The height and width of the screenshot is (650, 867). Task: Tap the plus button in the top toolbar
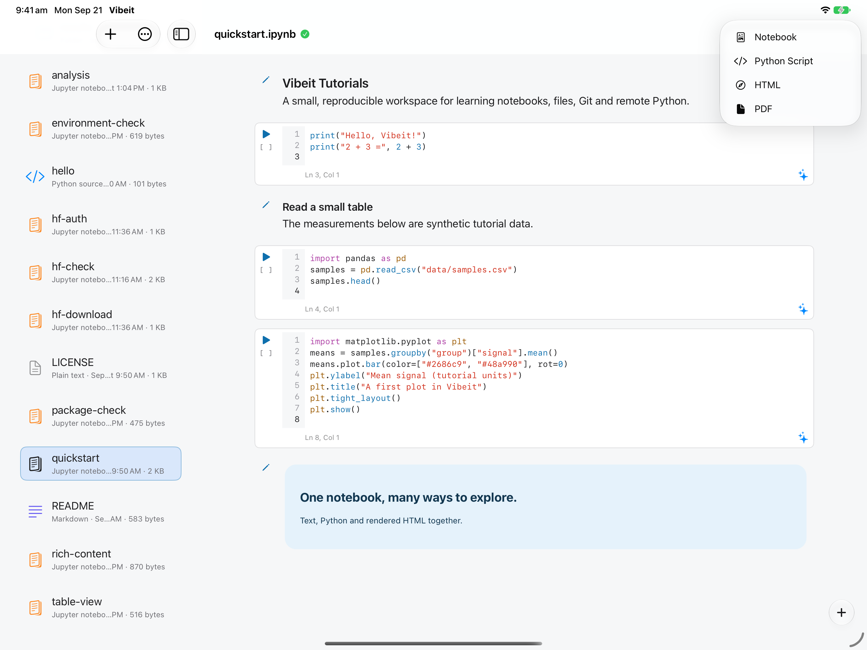click(111, 34)
